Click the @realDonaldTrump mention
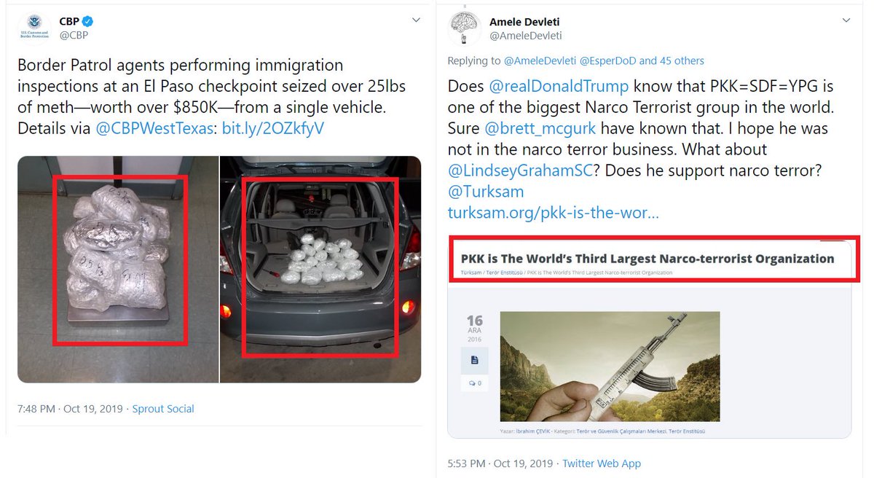 pyautogui.click(x=559, y=86)
